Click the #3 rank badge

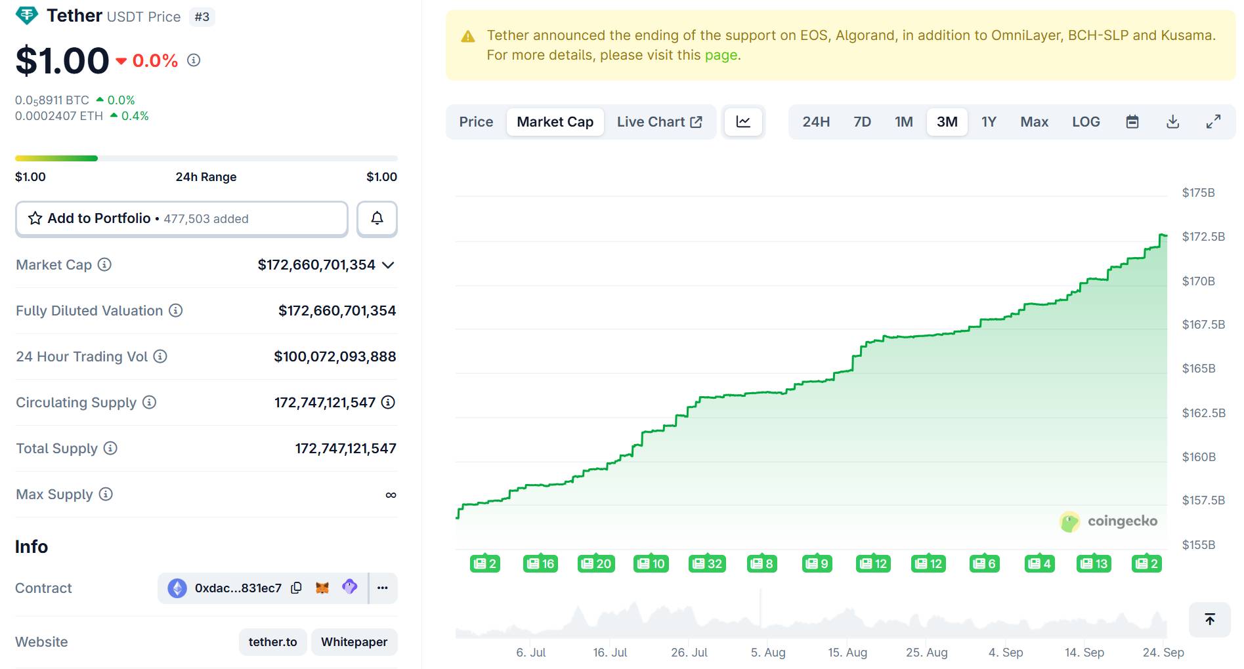click(x=202, y=16)
